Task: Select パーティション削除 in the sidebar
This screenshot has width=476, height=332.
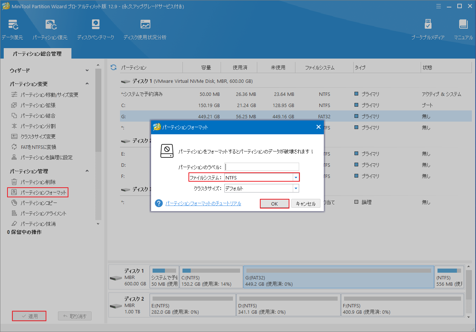Action: 34,182
